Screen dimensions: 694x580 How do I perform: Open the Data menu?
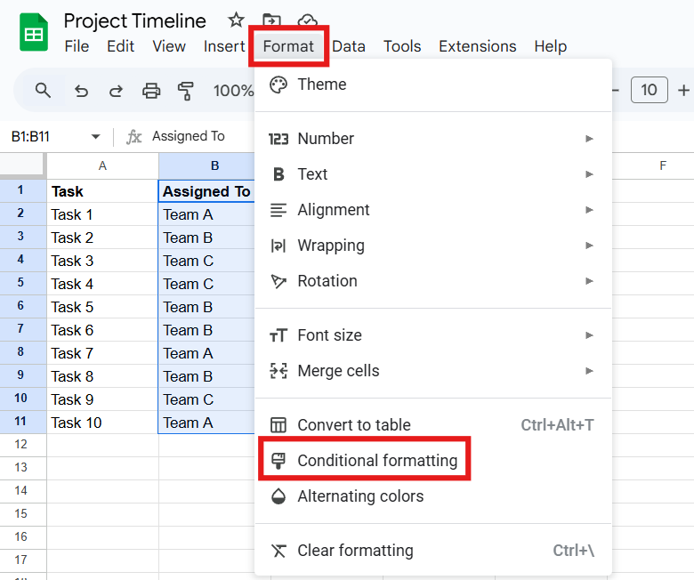click(x=349, y=46)
